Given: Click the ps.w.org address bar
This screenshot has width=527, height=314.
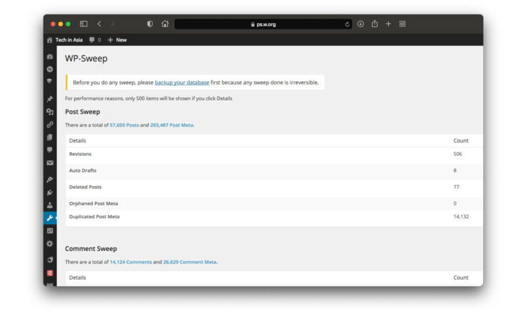Looking at the screenshot, I should (263, 24).
